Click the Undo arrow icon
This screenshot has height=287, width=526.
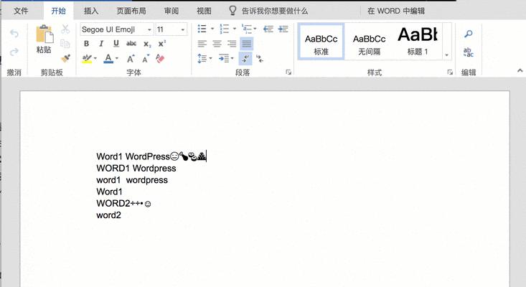coord(14,34)
